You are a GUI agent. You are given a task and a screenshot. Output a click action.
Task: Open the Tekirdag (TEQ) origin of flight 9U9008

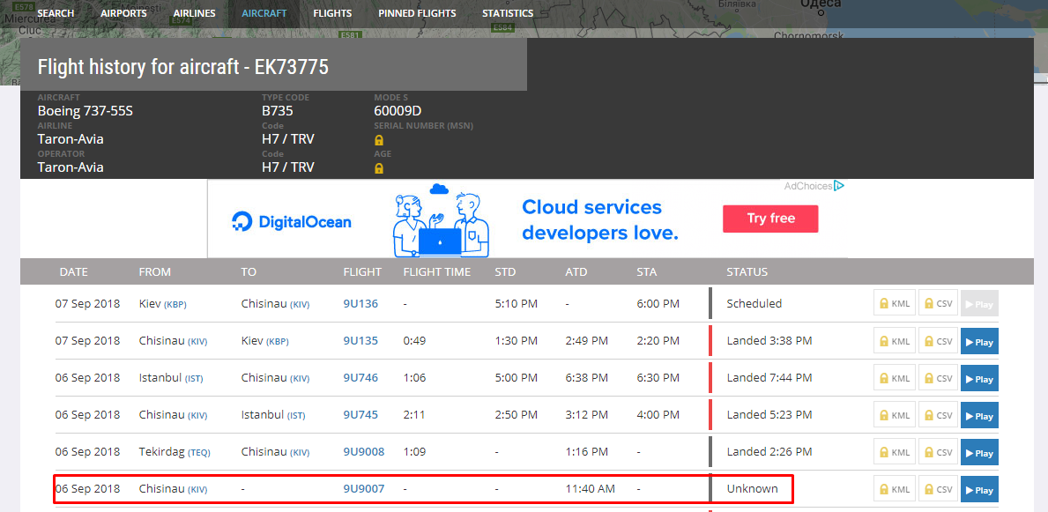(x=175, y=452)
